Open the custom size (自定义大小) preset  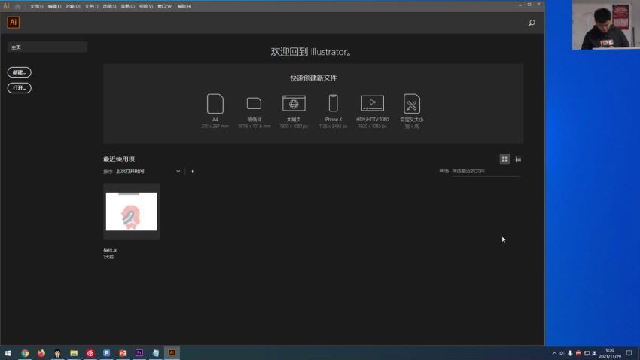click(411, 111)
